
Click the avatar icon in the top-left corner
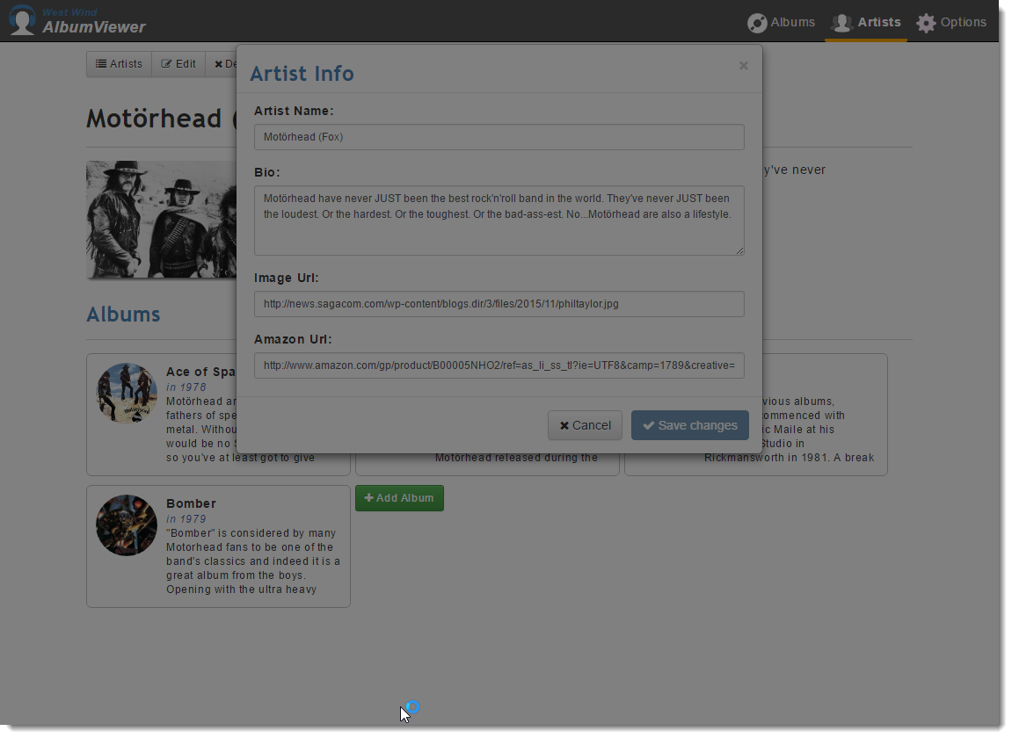[x=22, y=19]
